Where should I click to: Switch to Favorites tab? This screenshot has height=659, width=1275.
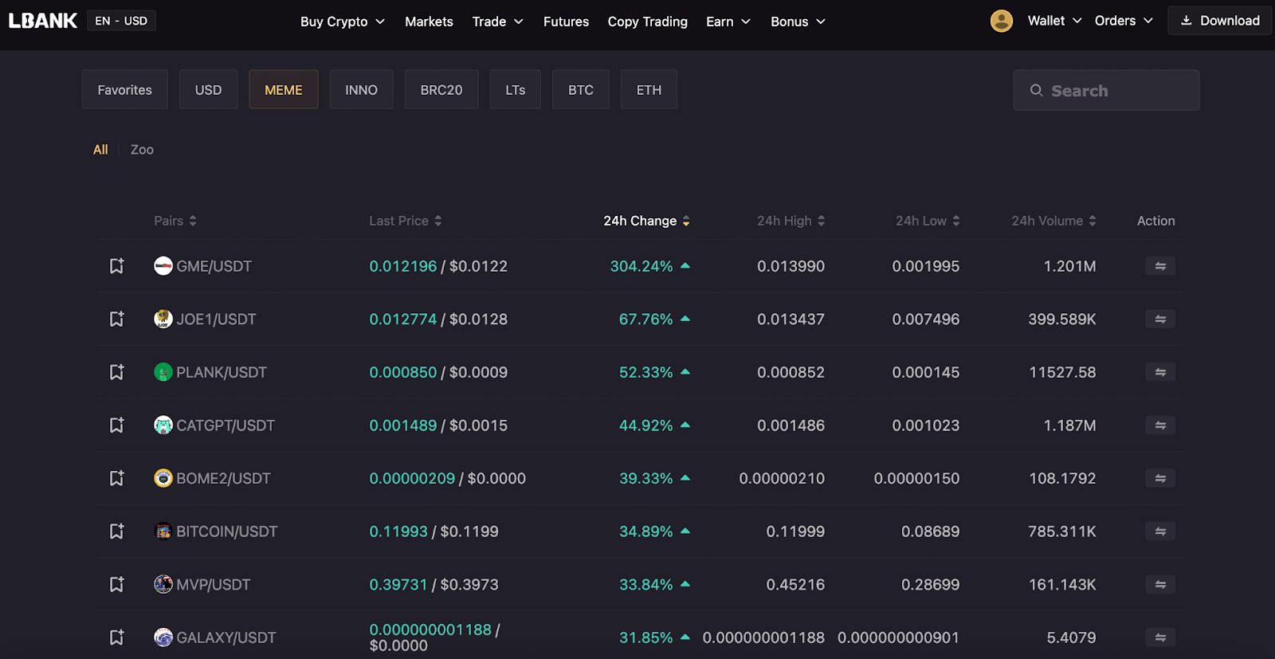pyautogui.click(x=125, y=90)
